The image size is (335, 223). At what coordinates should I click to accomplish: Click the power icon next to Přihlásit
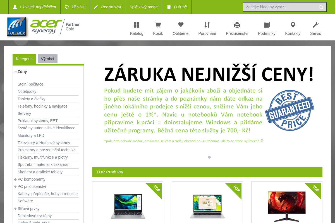click(x=67, y=7)
